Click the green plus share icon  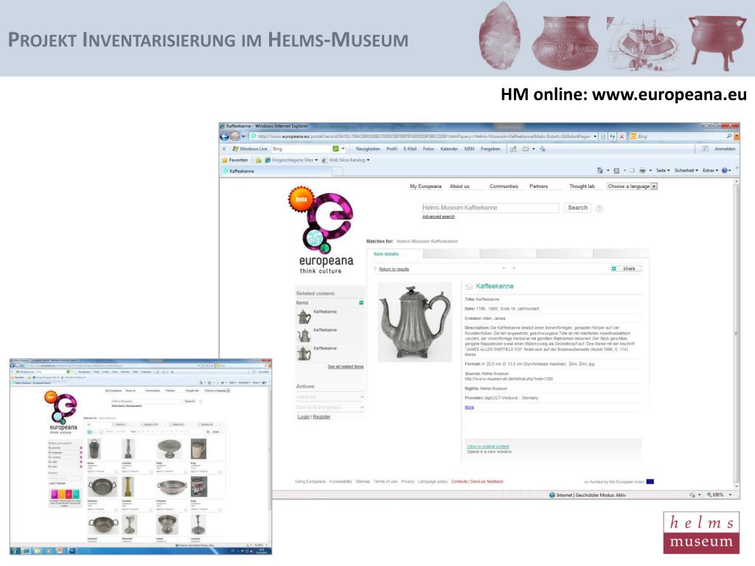click(614, 268)
